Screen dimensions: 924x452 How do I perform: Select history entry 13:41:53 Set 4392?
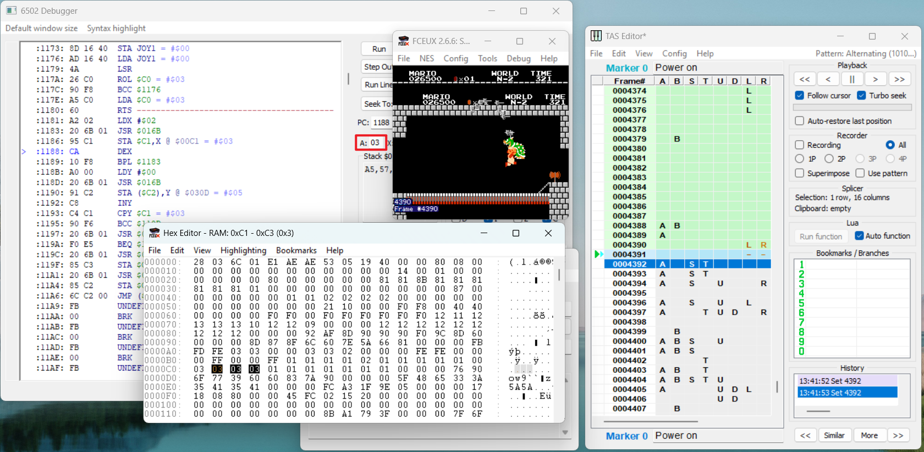click(847, 393)
